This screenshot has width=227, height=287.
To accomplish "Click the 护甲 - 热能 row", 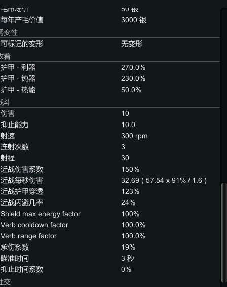I will (x=110, y=90).
